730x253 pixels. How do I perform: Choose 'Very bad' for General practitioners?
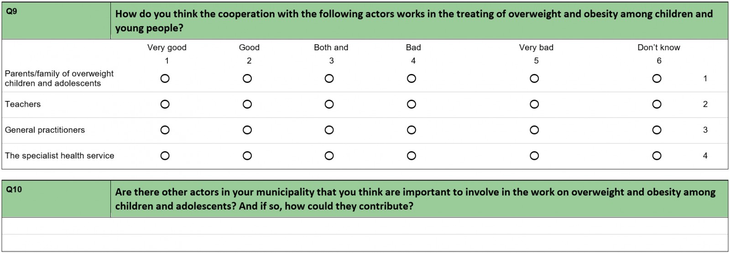point(534,130)
